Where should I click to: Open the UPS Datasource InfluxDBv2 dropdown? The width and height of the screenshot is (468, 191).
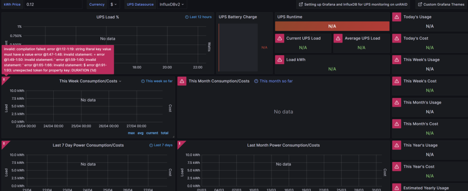[x=172, y=5]
